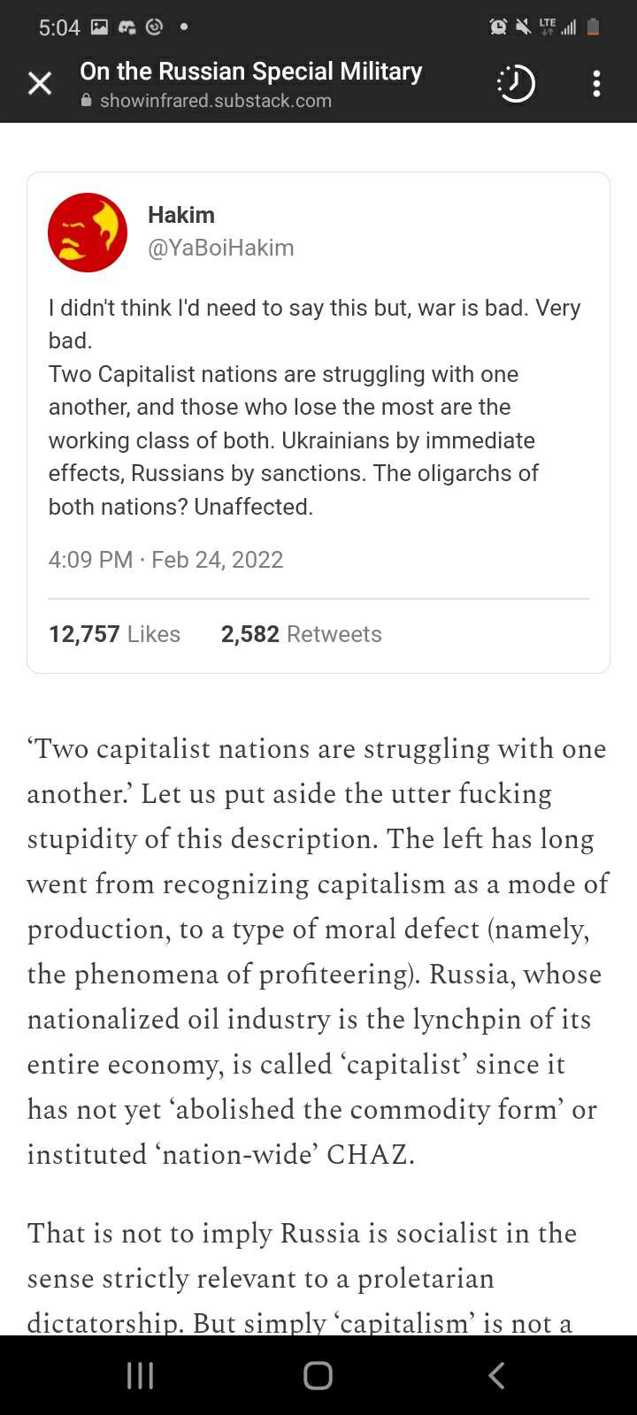Tap the muted sound icon in status bar
637x1415 pixels.
[x=523, y=27]
